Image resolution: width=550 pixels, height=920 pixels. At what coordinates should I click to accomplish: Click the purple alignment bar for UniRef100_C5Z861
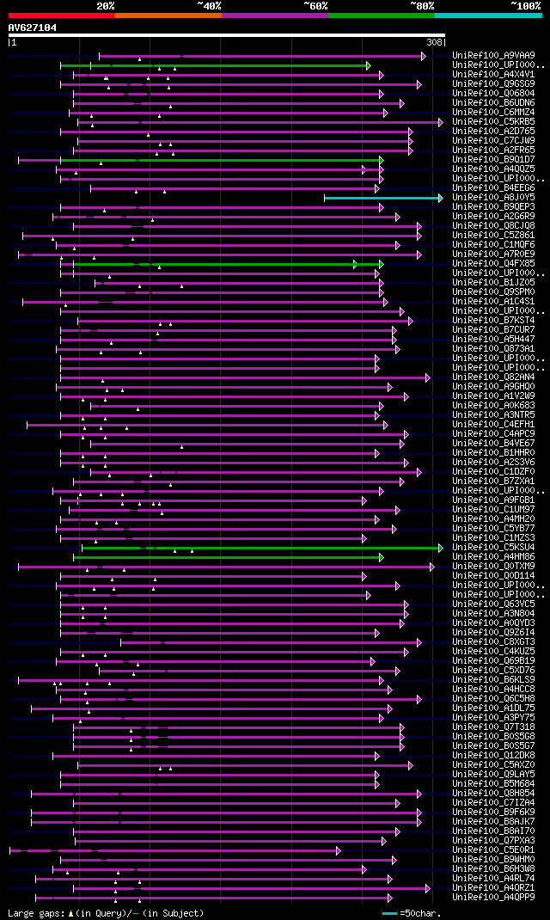222,236
